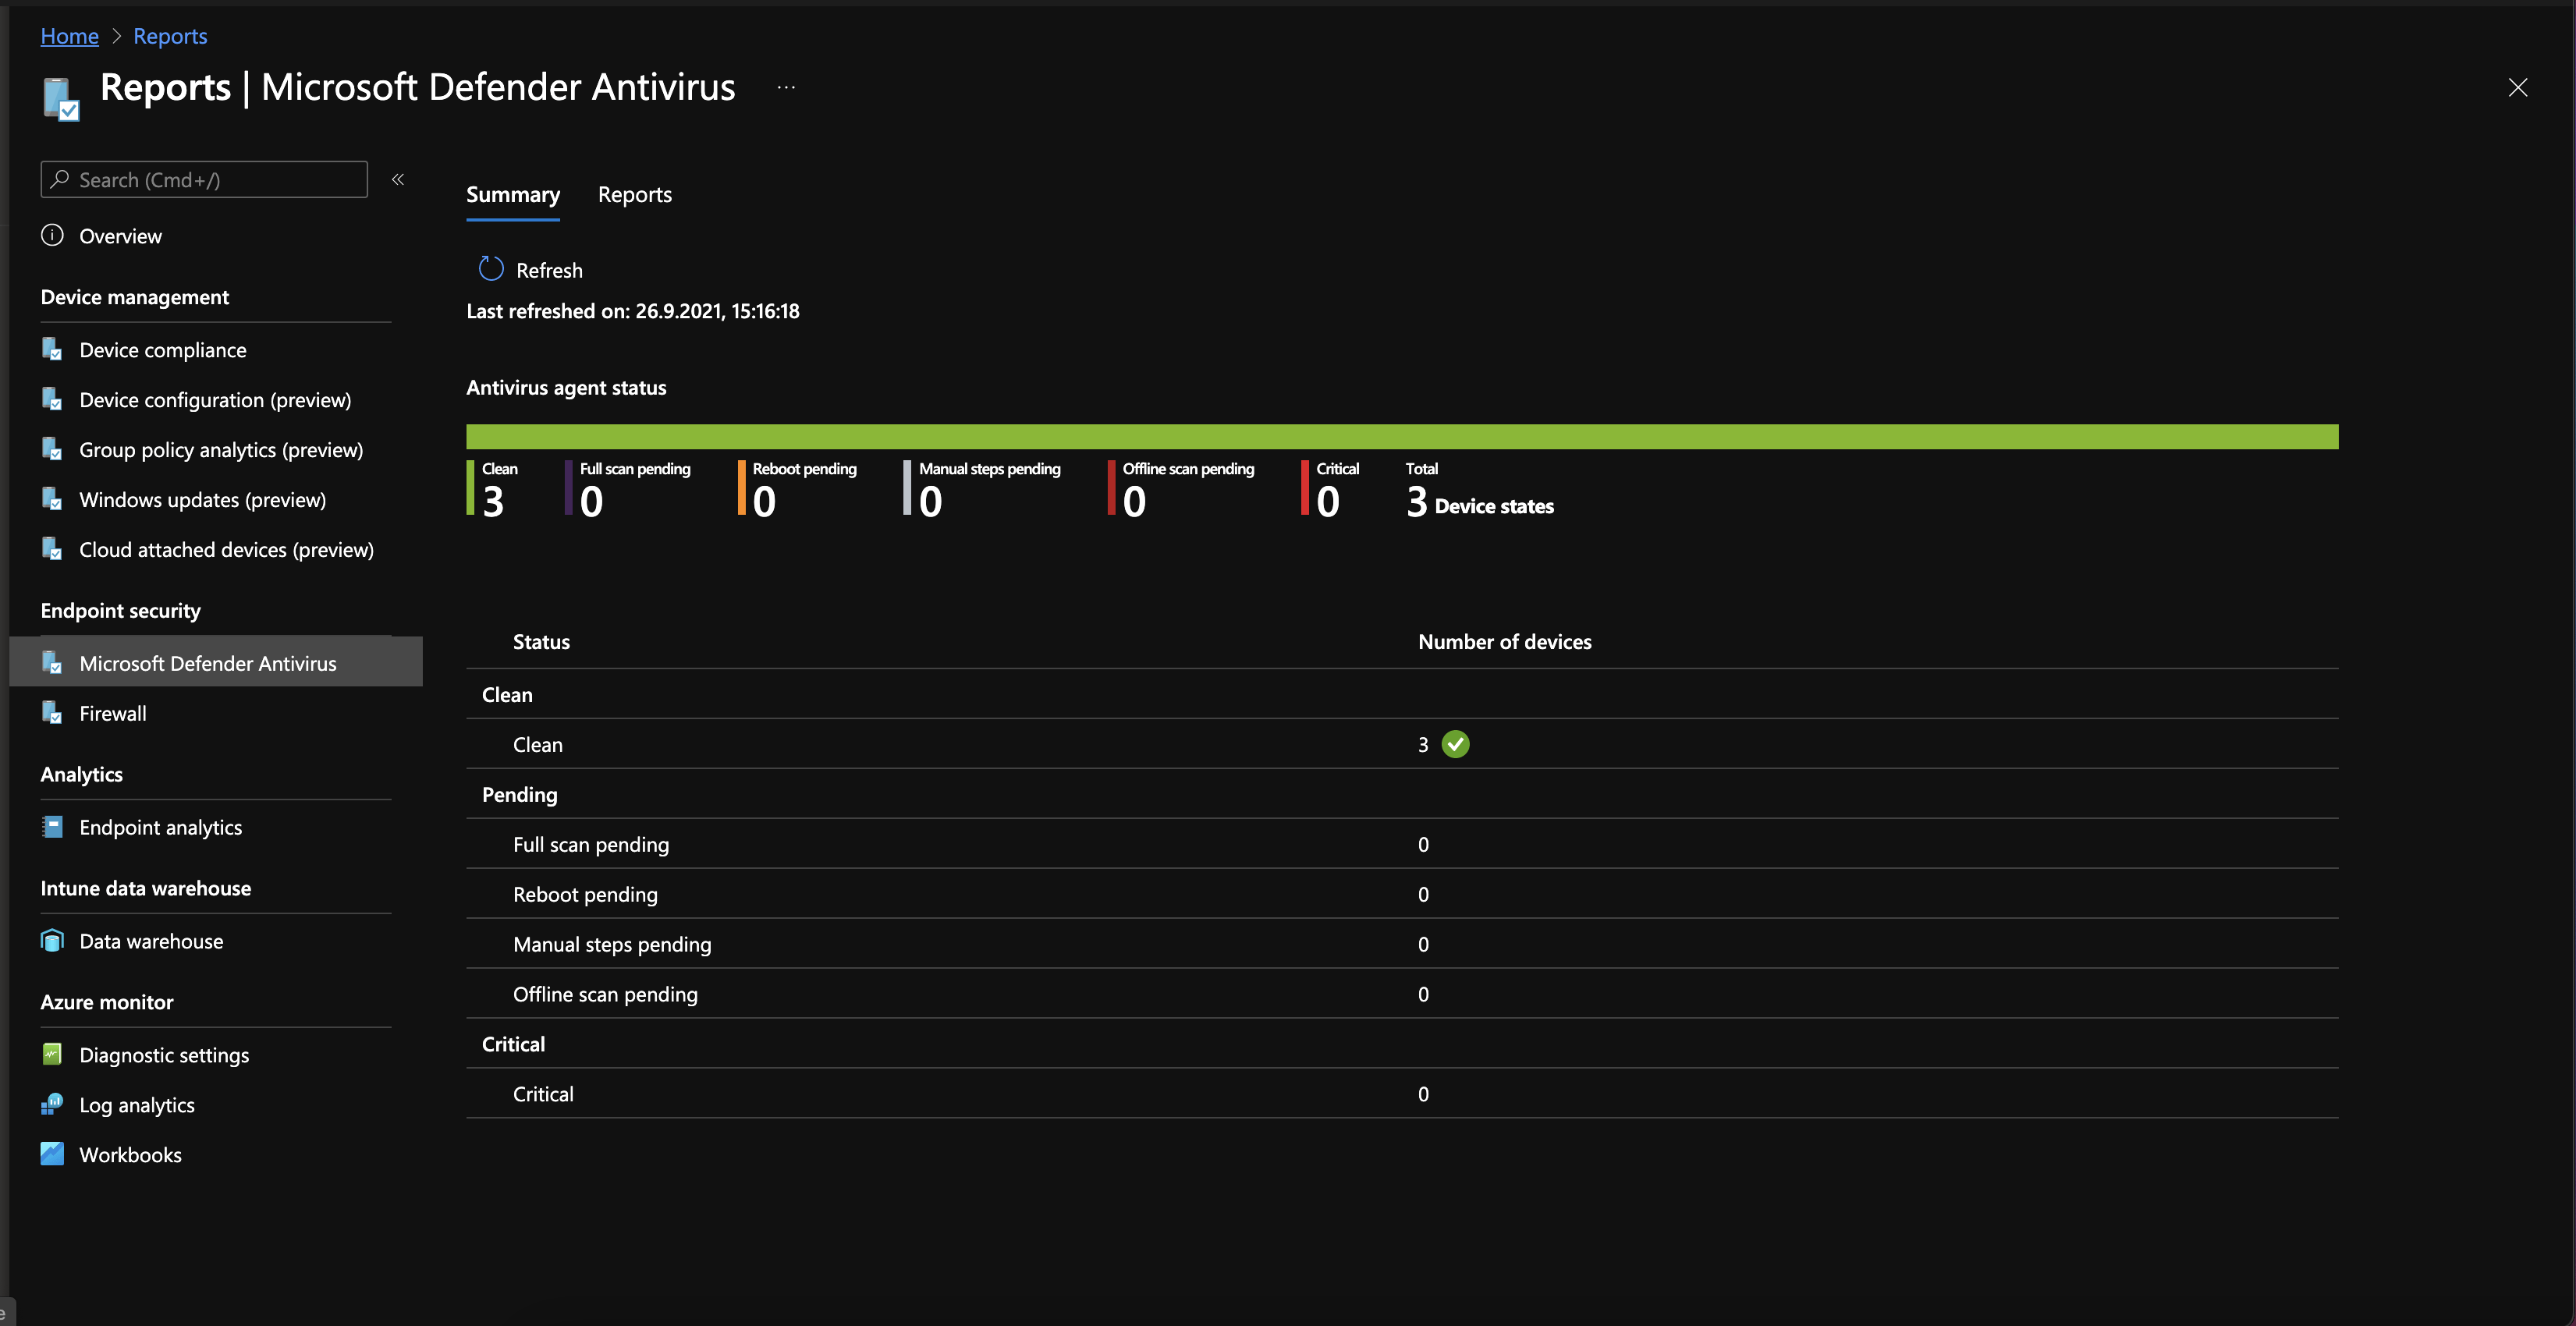Click the Status column header
Viewport: 2576px width, 1326px height.
point(541,642)
